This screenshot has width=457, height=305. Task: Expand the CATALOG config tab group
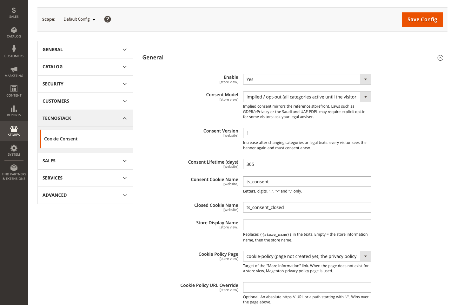(x=85, y=67)
